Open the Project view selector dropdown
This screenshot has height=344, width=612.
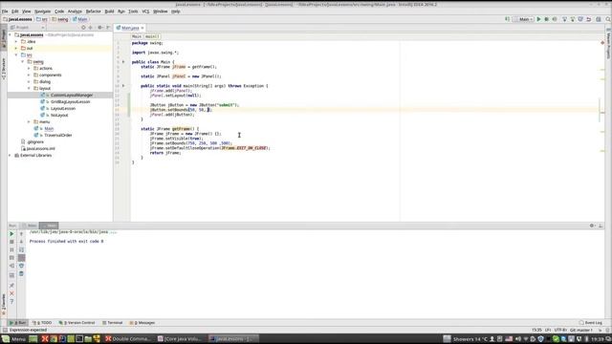27,28
